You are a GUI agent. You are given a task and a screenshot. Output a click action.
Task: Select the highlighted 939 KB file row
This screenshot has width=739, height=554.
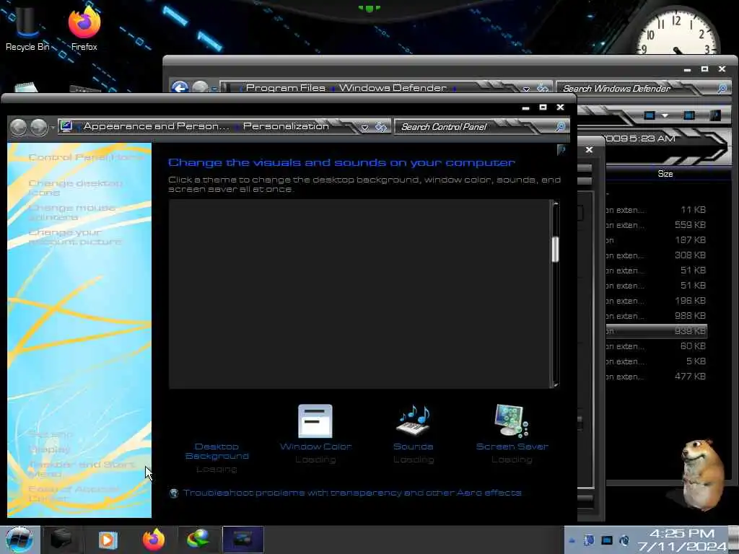(x=656, y=331)
